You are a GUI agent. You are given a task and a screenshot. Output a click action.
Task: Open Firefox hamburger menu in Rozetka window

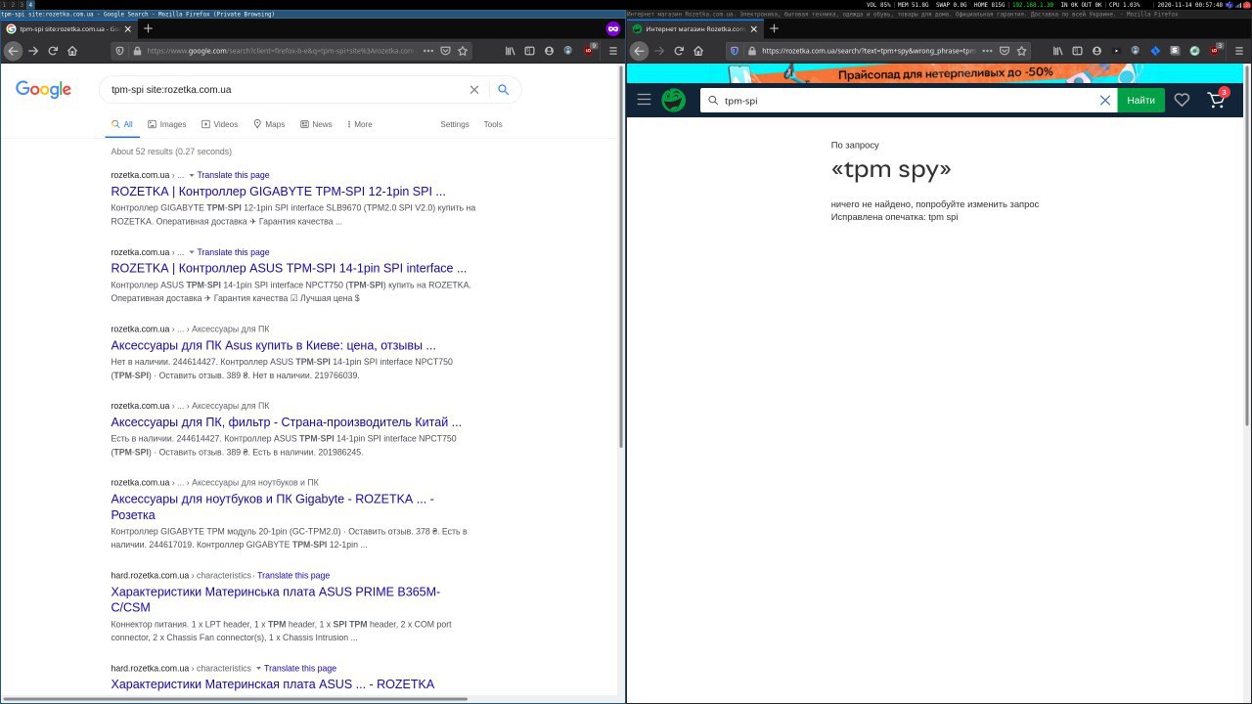(1238, 51)
